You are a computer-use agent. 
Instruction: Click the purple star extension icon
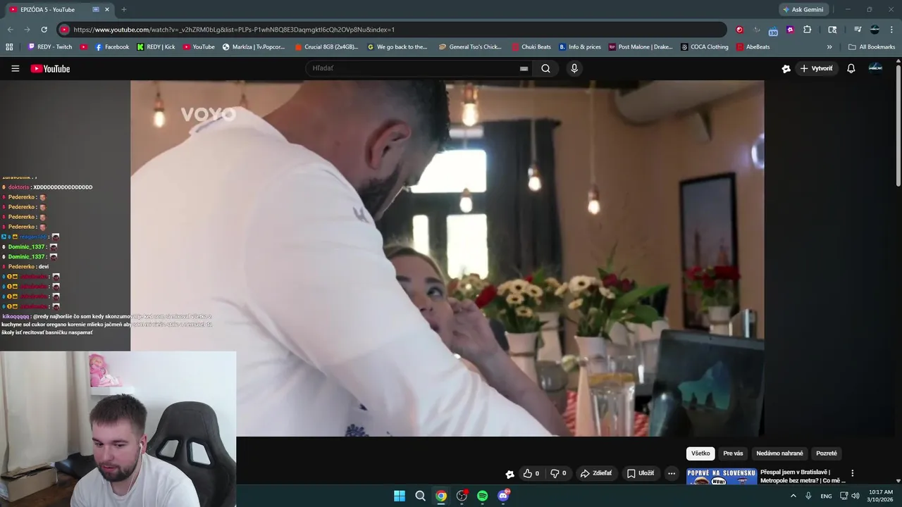pyautogui.click(x=790, y=30)
